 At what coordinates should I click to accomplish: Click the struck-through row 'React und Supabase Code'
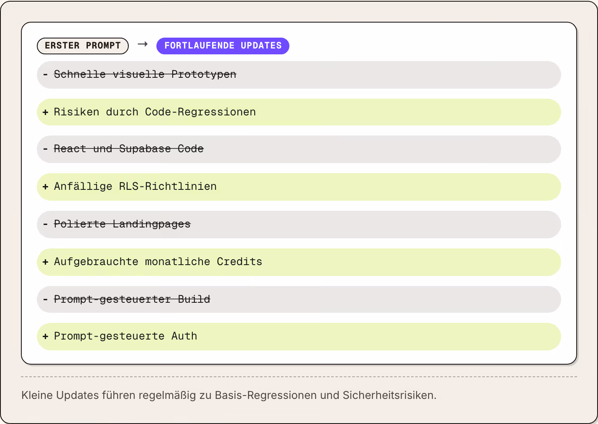299,149
